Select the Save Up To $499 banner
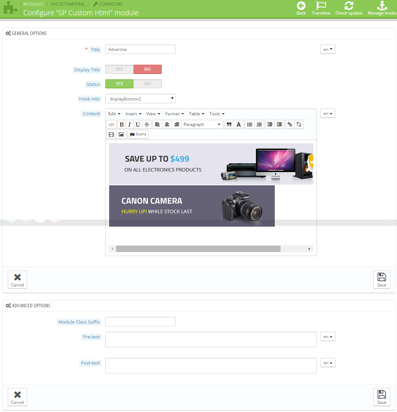 click(x=211, y=164)
